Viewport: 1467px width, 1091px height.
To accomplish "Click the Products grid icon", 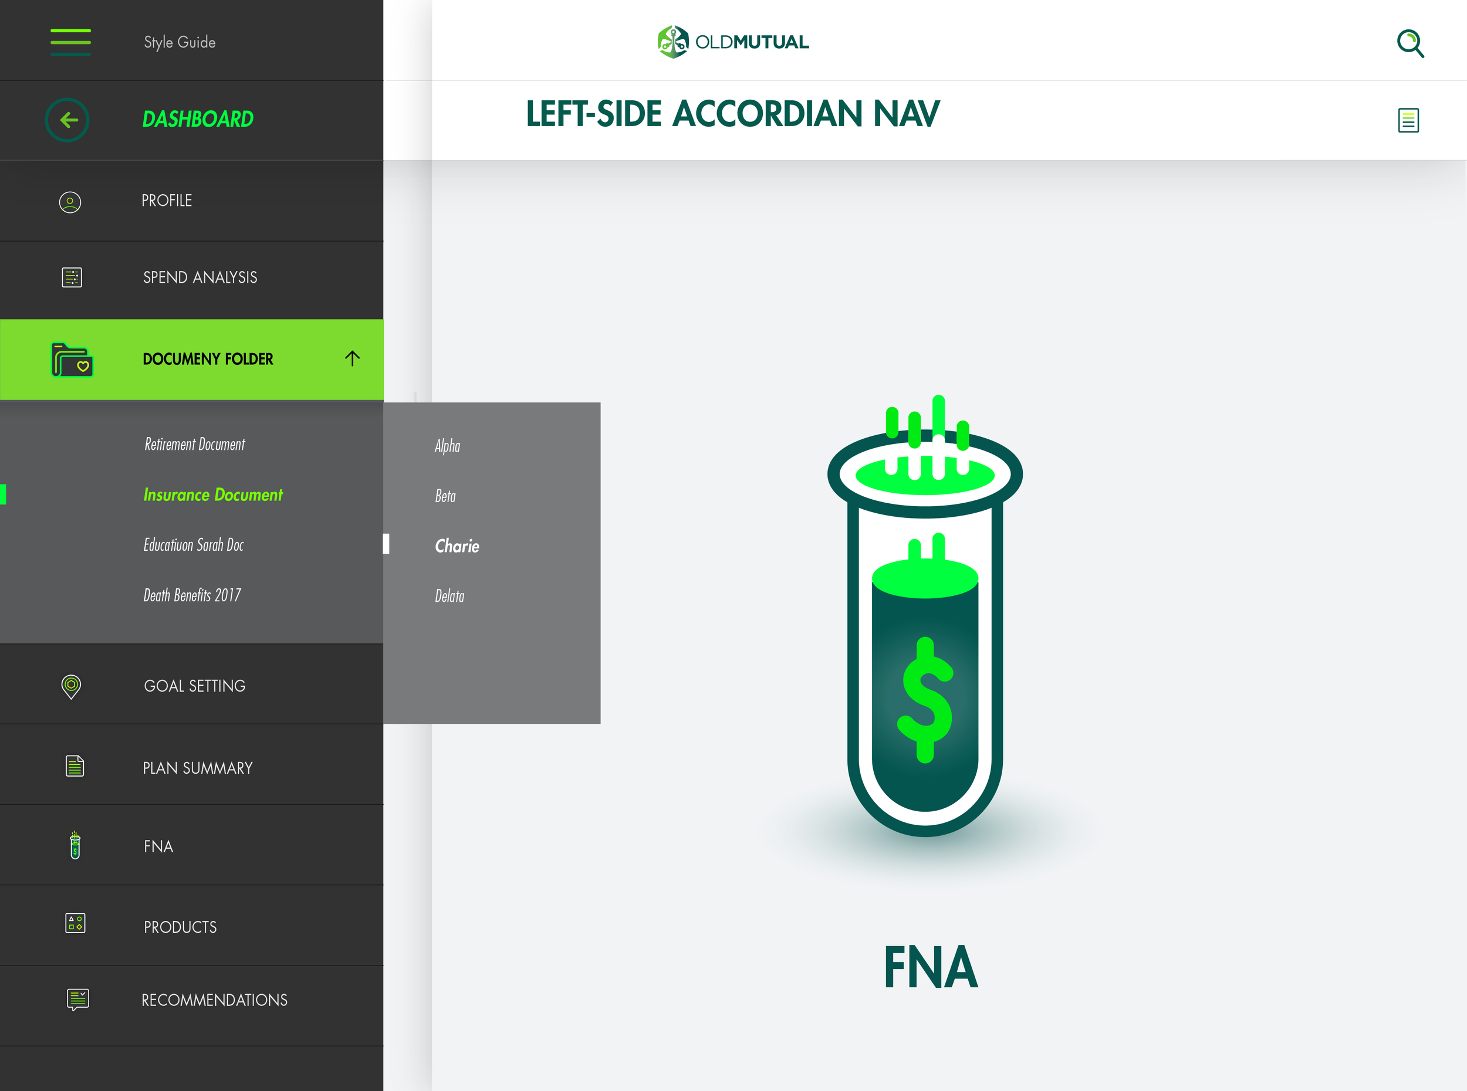I will click(x=75, y=923).
